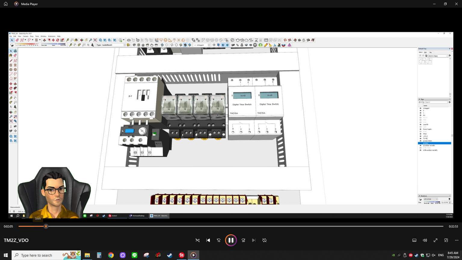This screenshot has height=260, width=462.
Task: Click the seek bar position handle
Action: [x=46, y=226]
